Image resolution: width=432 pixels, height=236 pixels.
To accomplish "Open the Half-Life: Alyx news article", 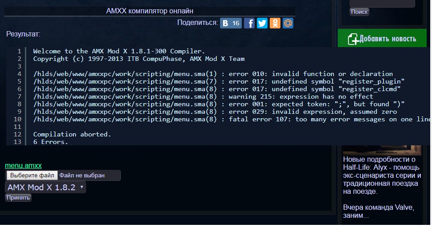I will (x=382, y=175).
